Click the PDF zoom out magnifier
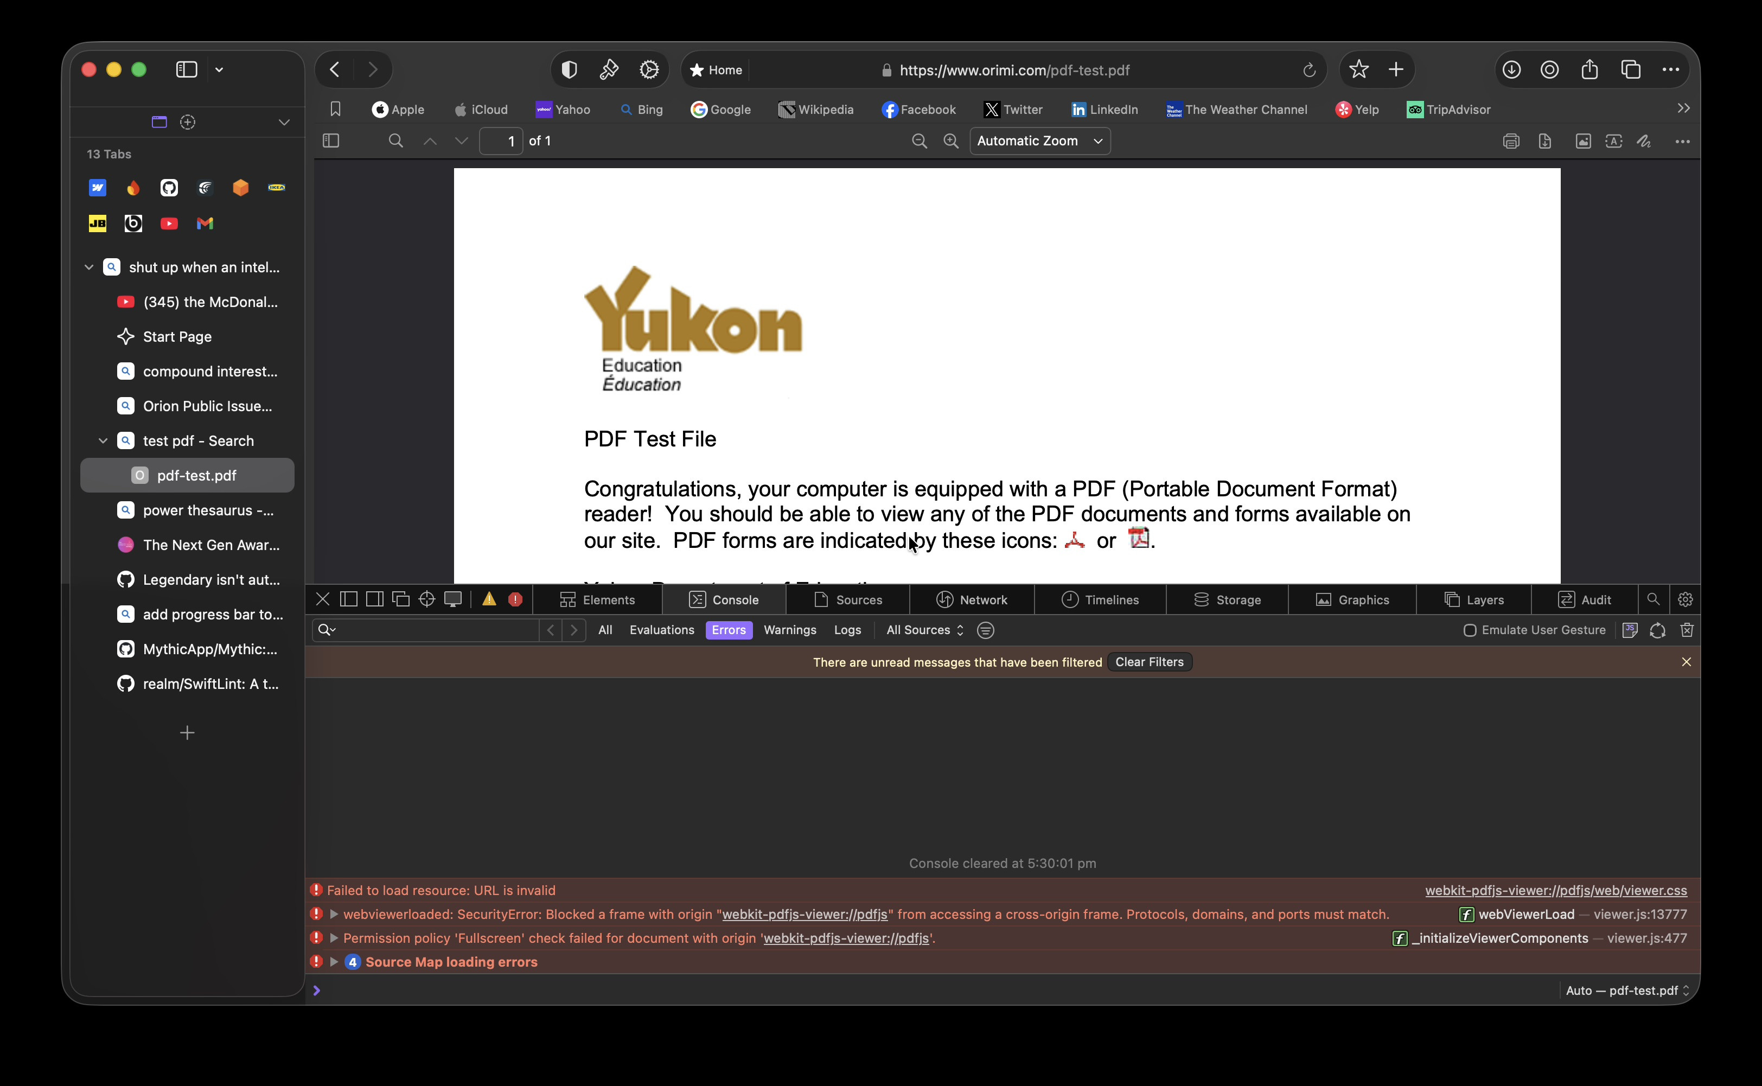The height and width of the screenshot is (1086, 1762). point(919,142)
